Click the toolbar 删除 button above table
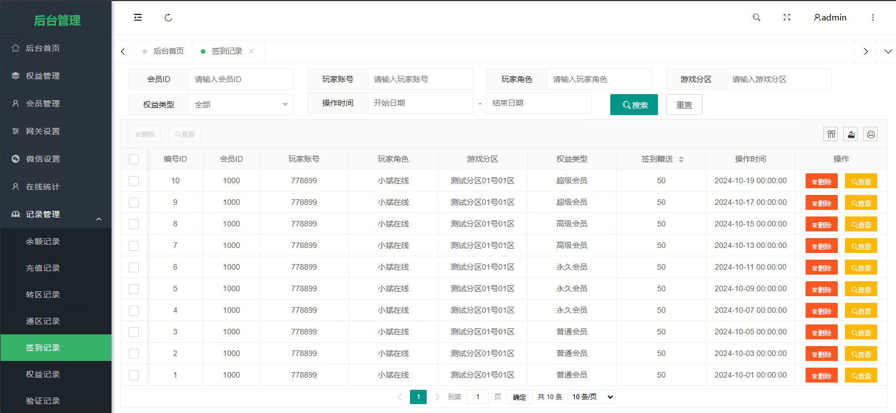This screenshot has width=896, height=413. click(145, 134)
